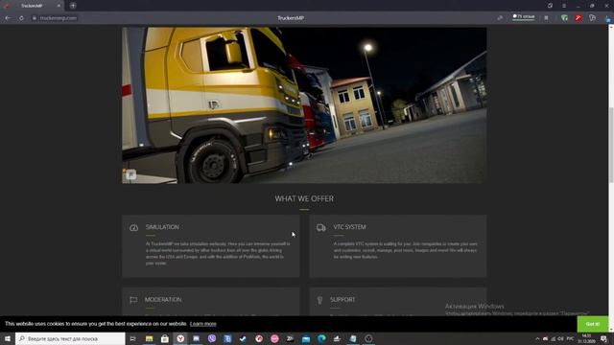The width and height of the screenshot is (614, 345).
Task: Open the last round taskbar icon
Action: (368, 338)
